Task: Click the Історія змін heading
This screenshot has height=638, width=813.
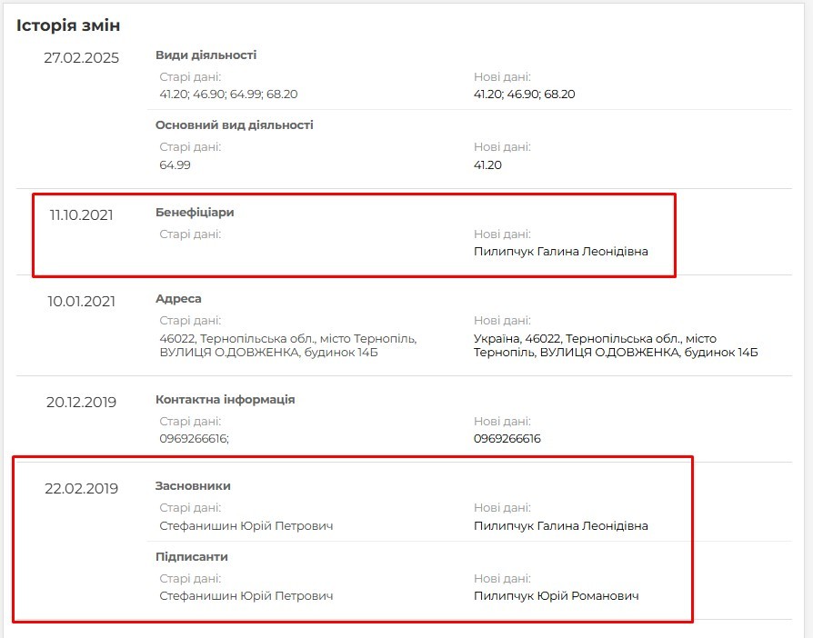Action: [x=68, y=25]
